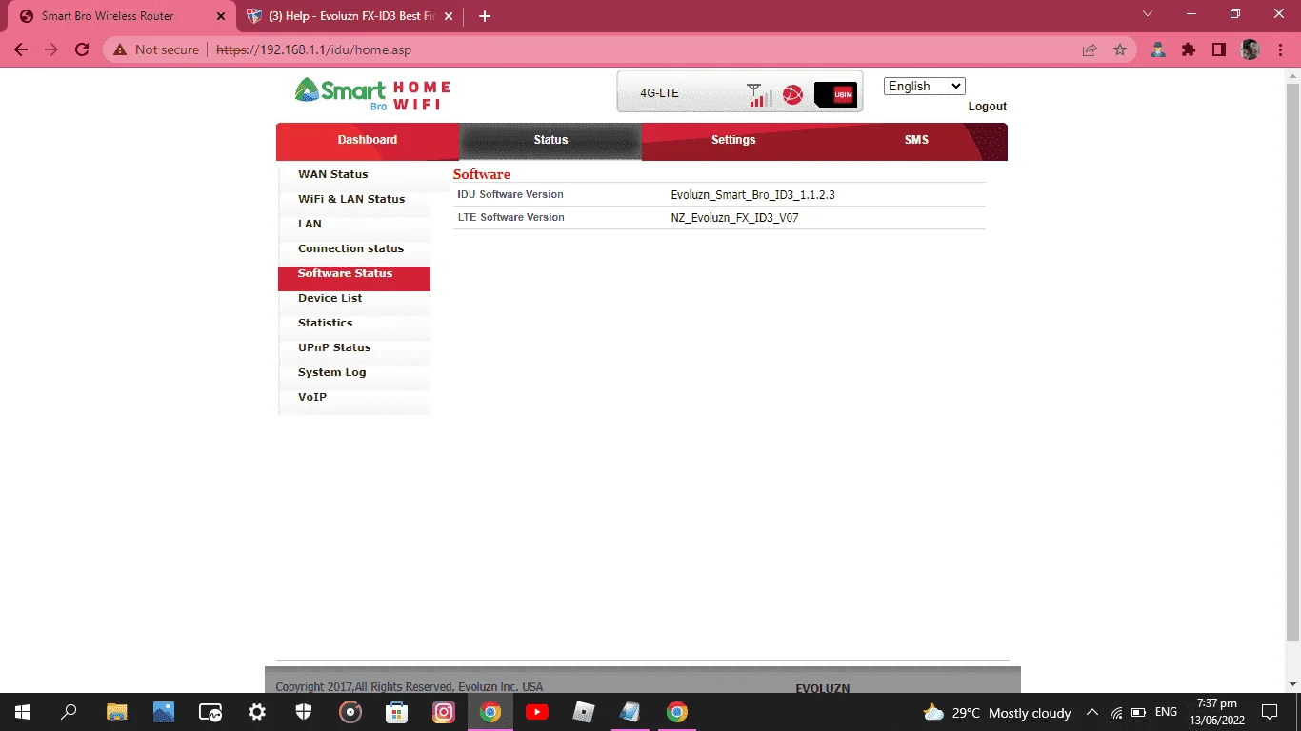Open the English language dropdown
Image resolution: width=1301 pixels, height=731 pixels.
click(x=925, y=86)
